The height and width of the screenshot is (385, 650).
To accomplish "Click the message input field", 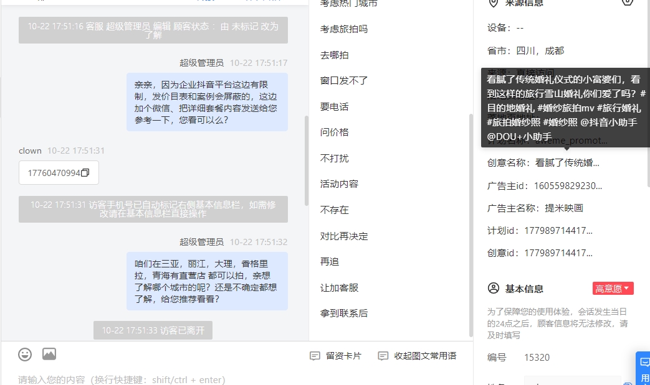I will [x=236, y=379].
